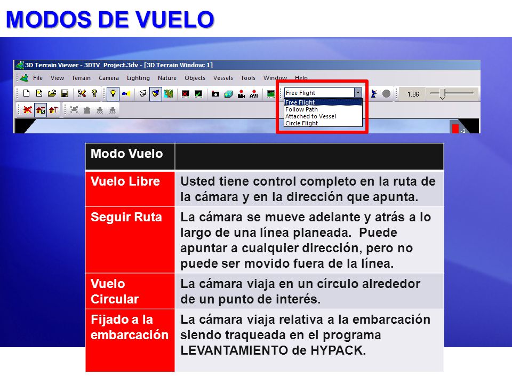Image resolution: width=512 pixels, height=384 pixels.
Task: Click the 'MODOS DE VUELO' slide title
Action: (x=110, y=19)
